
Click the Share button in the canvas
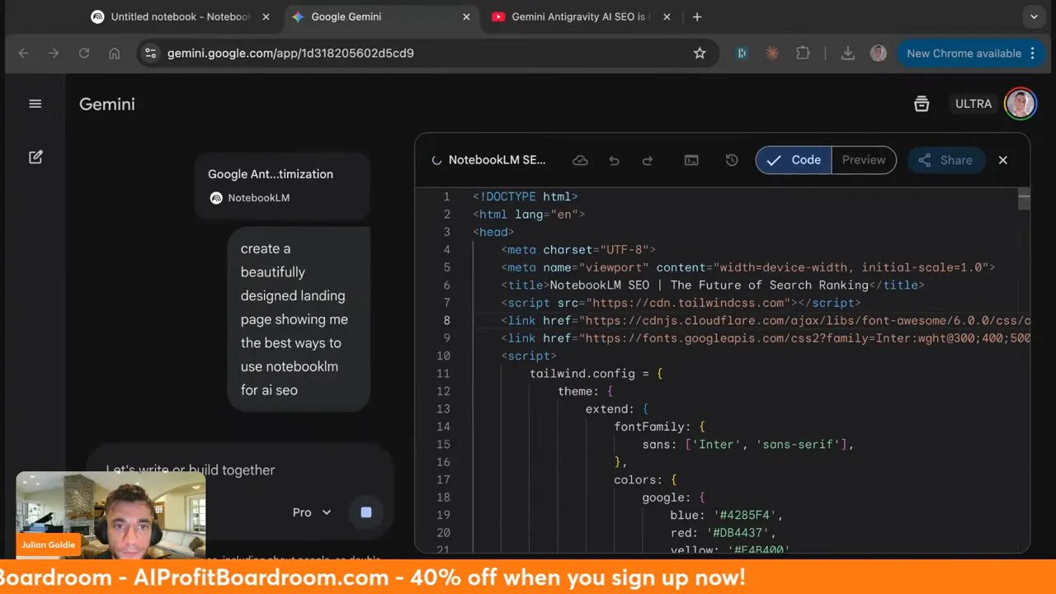(945, 160)
